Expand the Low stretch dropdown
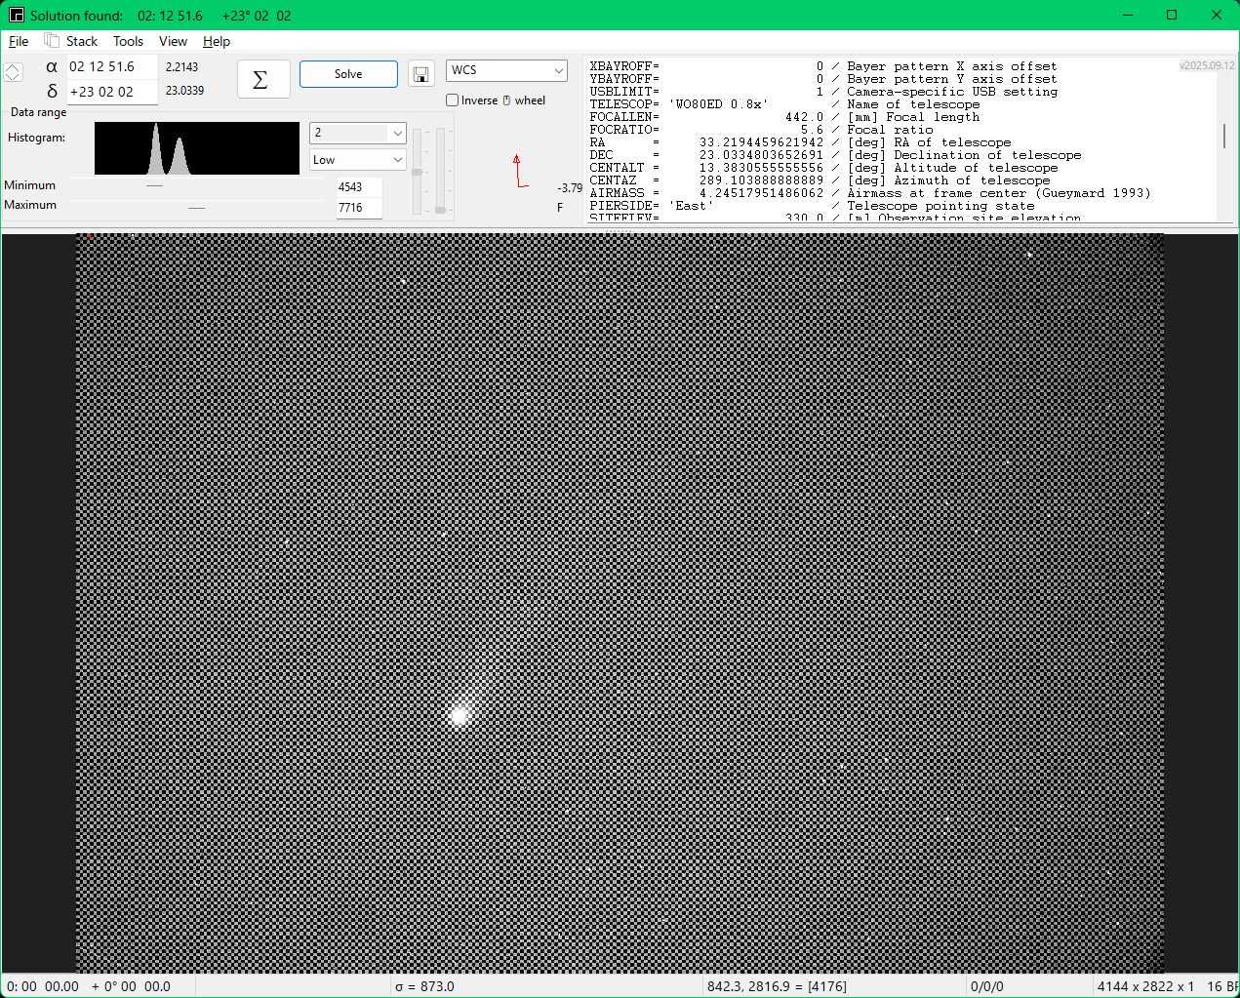The height and width of the screenshot is (998, 1240). 357,160
